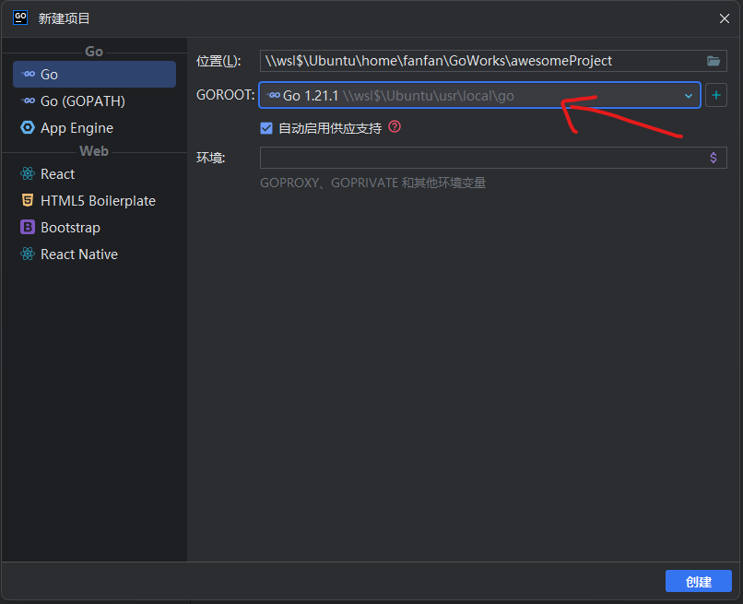Click the folder browse icon in location field
743x604 pixels.
[714, 61]
